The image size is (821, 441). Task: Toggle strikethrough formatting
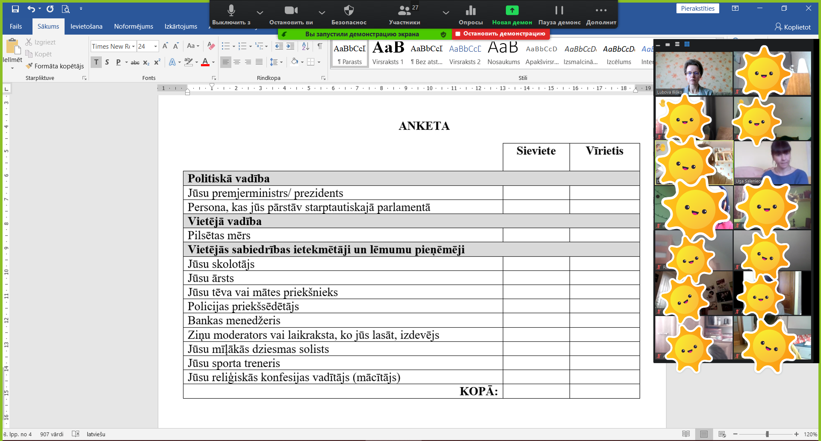[135, 62]
